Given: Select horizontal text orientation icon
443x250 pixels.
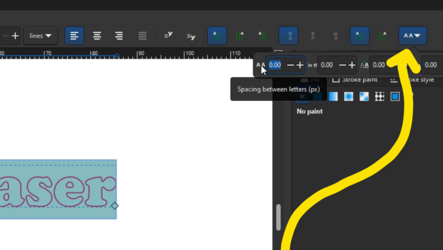Looking at the screenshot, I should [217, 36].
